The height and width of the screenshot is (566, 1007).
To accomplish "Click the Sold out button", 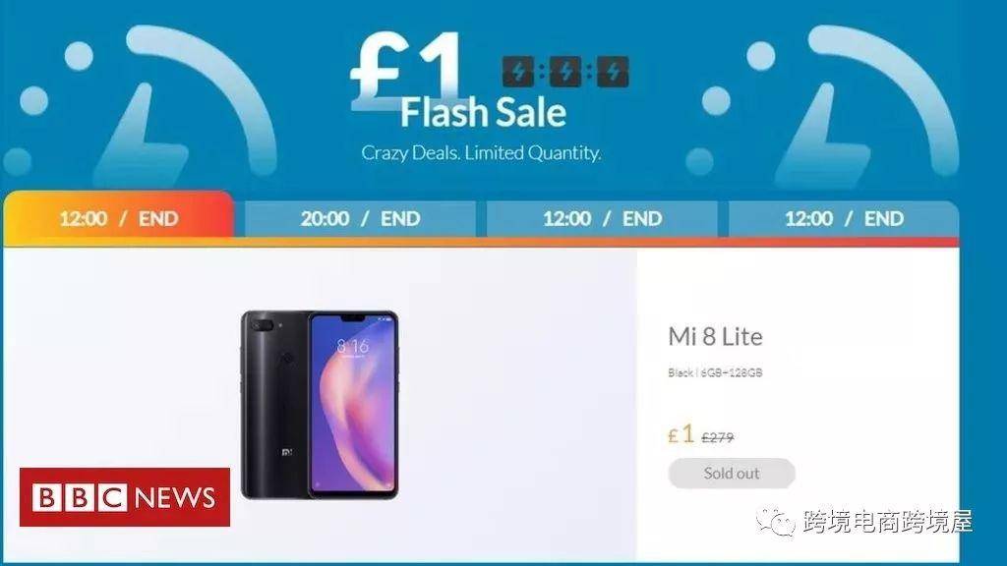I will point(732,474).
